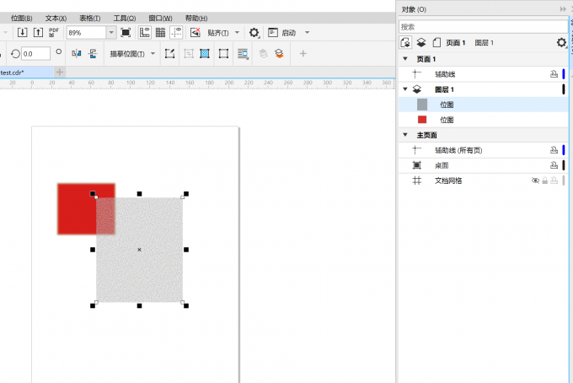
Task: Collapse the 主页面 tree section
Action: [x=405, y=135]
